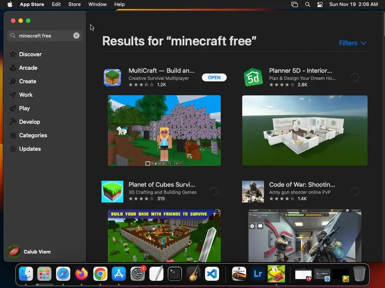View the Planner 5D house screenshot
This screenshot has width=385, height=288.
(305, 130)
